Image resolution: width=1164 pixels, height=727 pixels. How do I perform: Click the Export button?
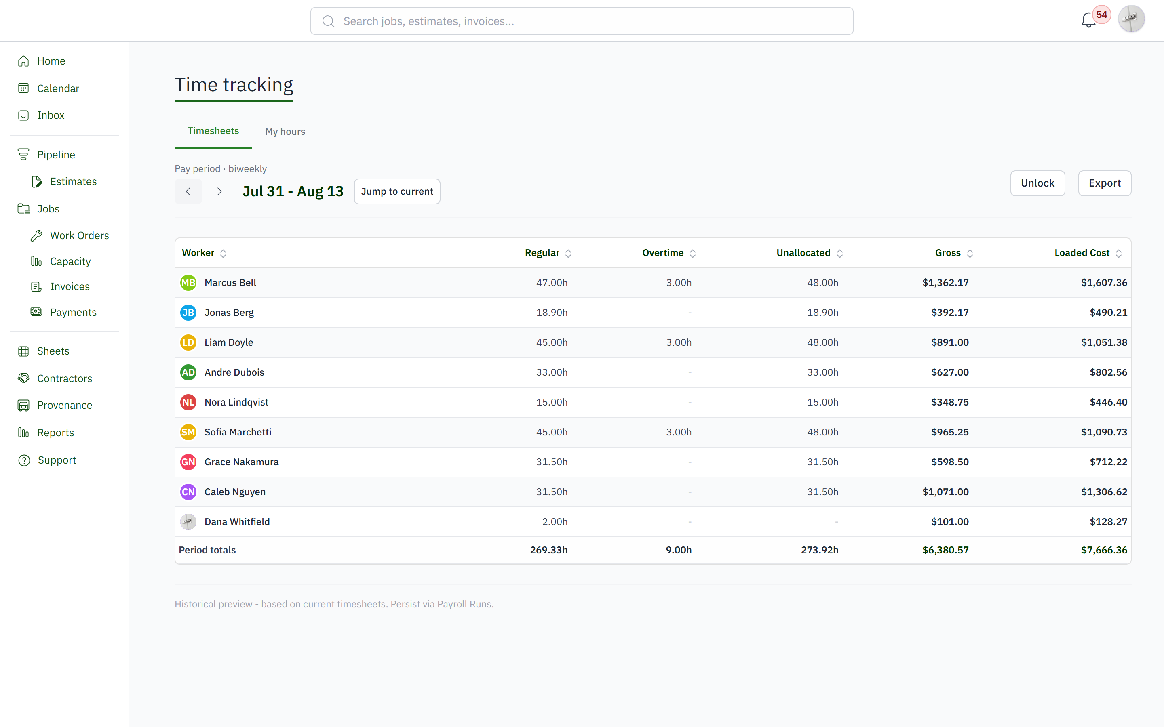click(1104, 183)
